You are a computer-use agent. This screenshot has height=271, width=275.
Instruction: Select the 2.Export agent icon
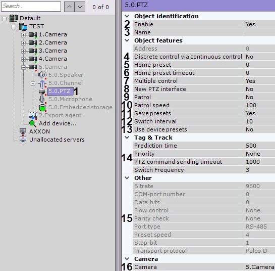33,115
